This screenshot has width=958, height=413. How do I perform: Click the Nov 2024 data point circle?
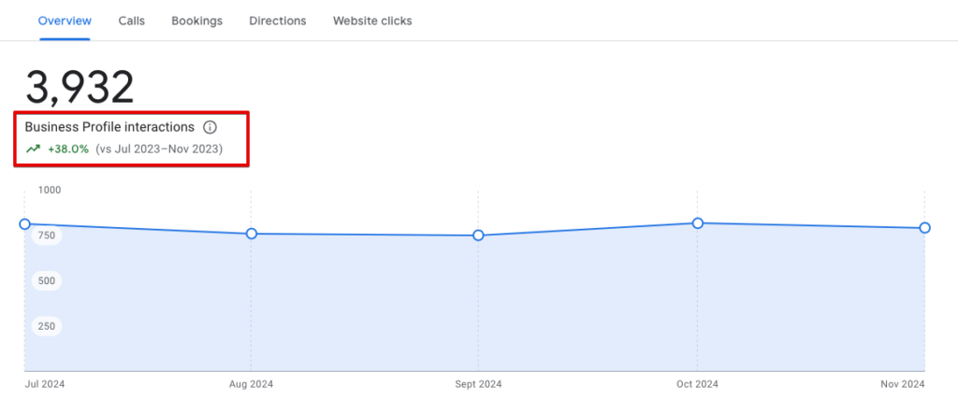[x=924, y=228]
